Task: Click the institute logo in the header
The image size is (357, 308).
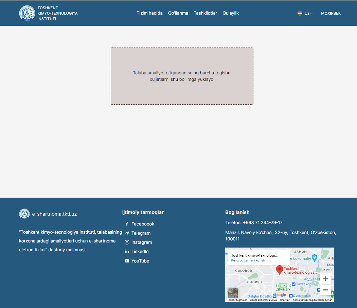Action: (27, 13)
